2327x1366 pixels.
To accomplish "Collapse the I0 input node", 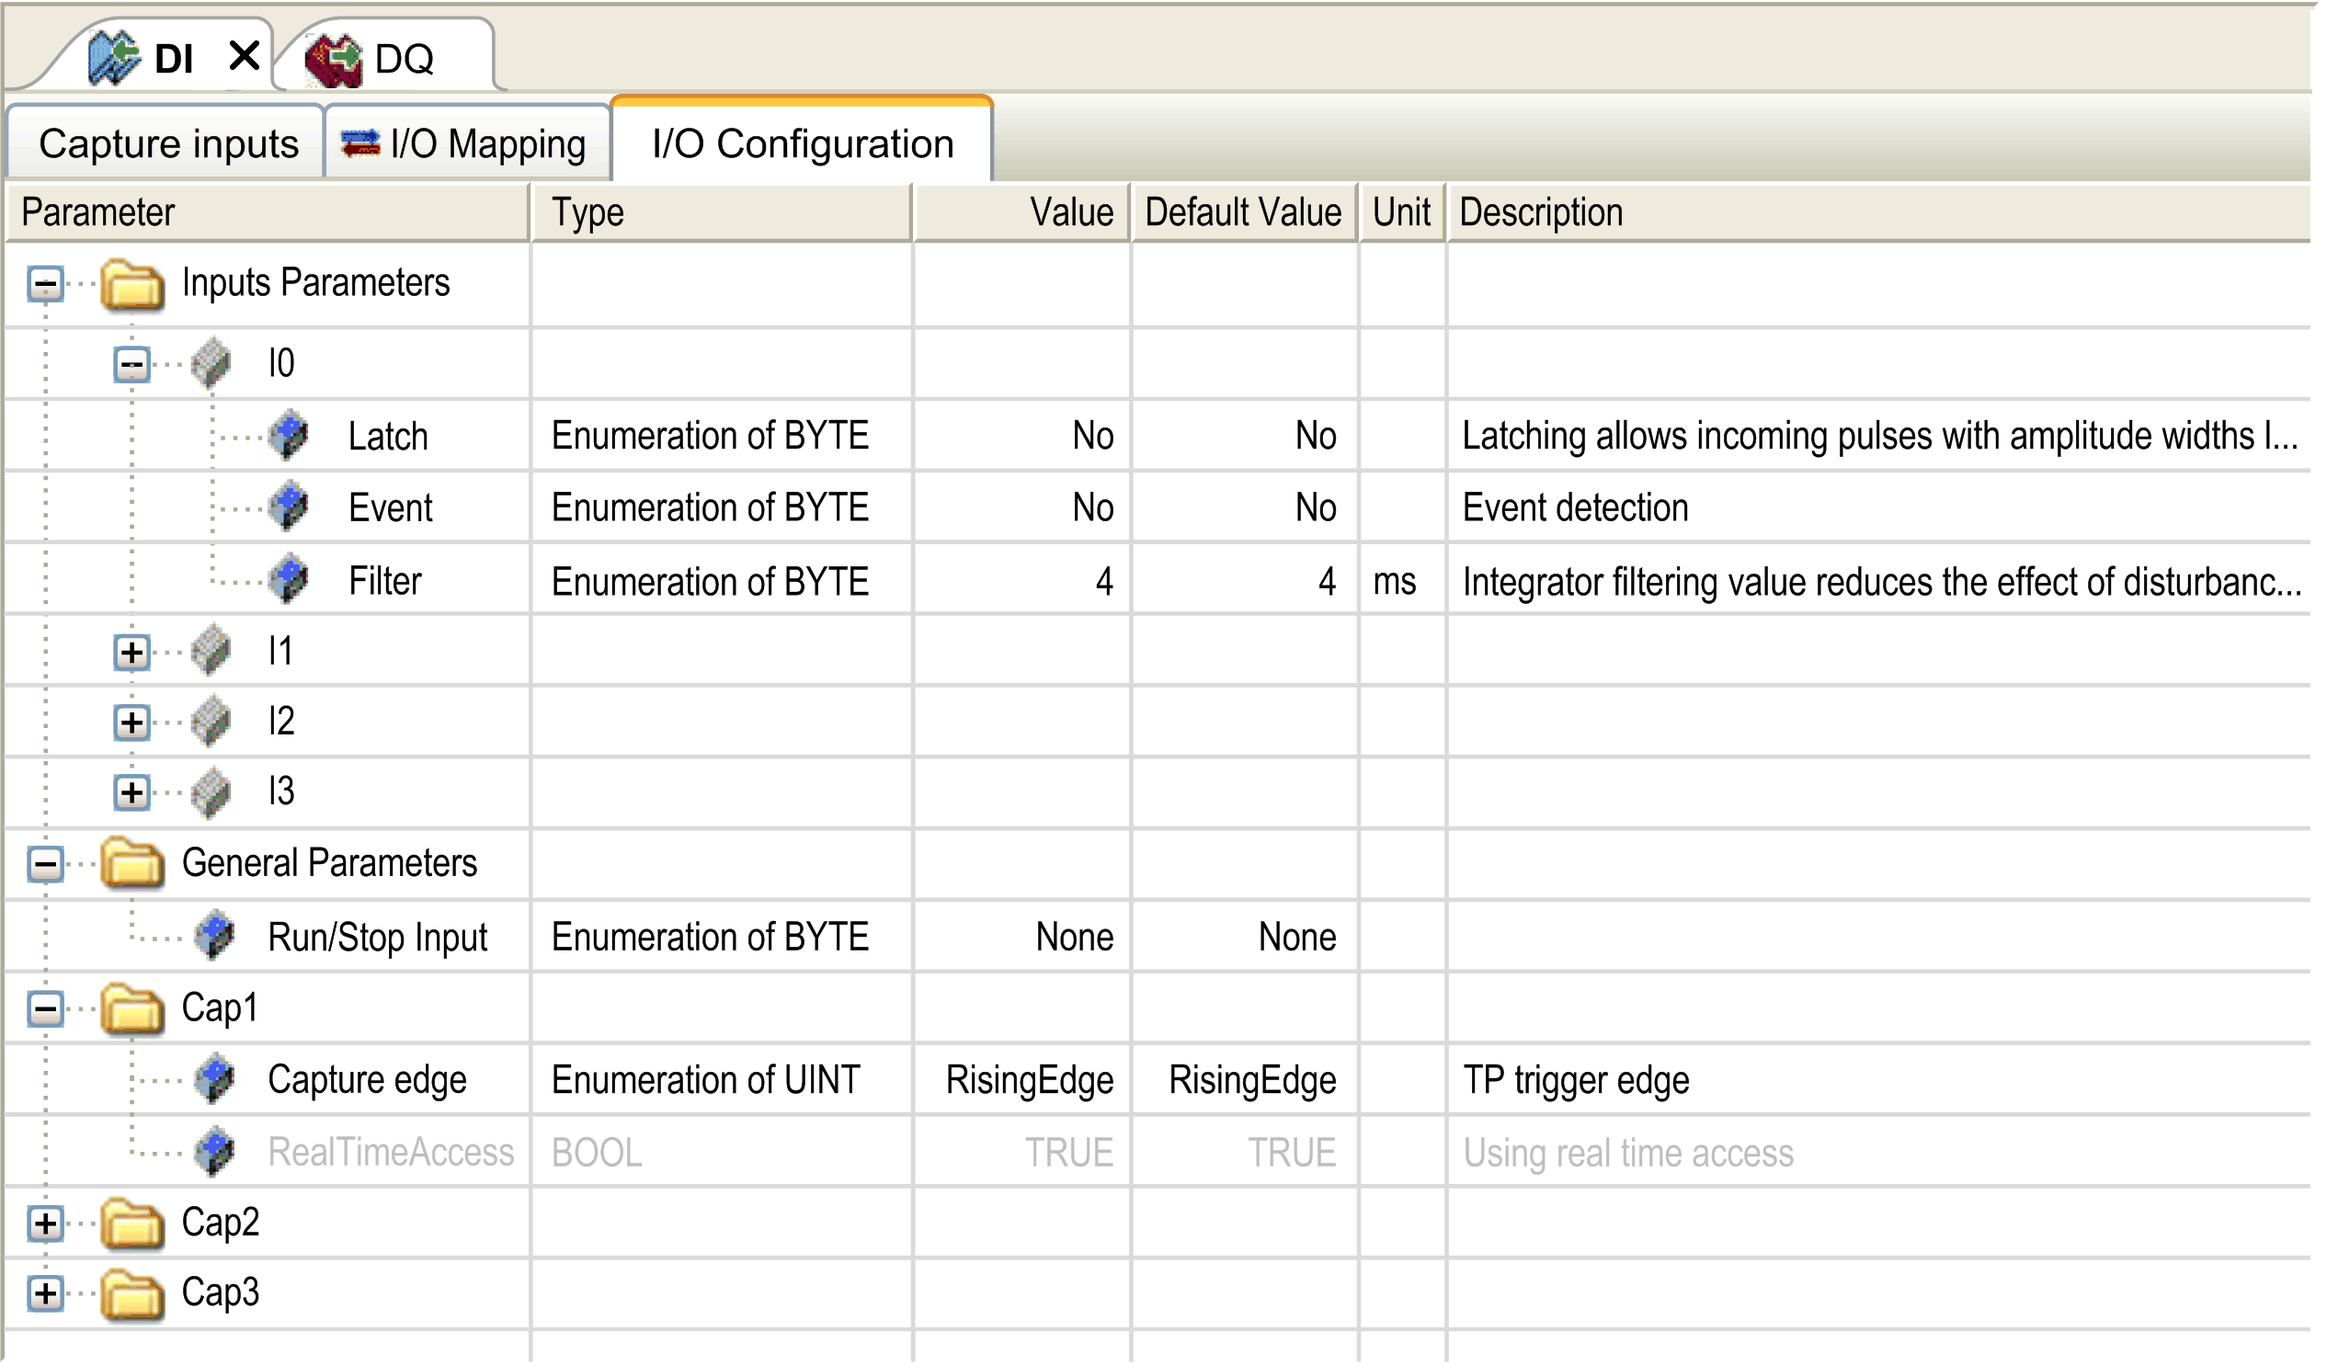I will [x=132, y=365].
